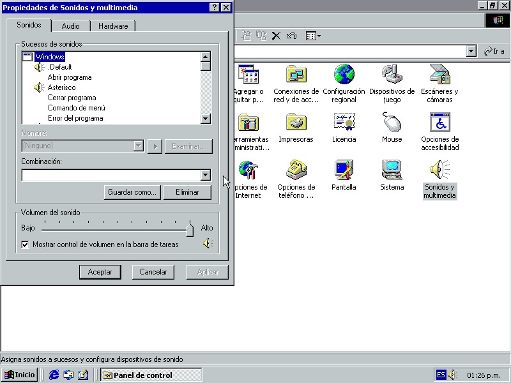Select the Comando de menú event
511x383 pixels.
[x=77, y=108]
